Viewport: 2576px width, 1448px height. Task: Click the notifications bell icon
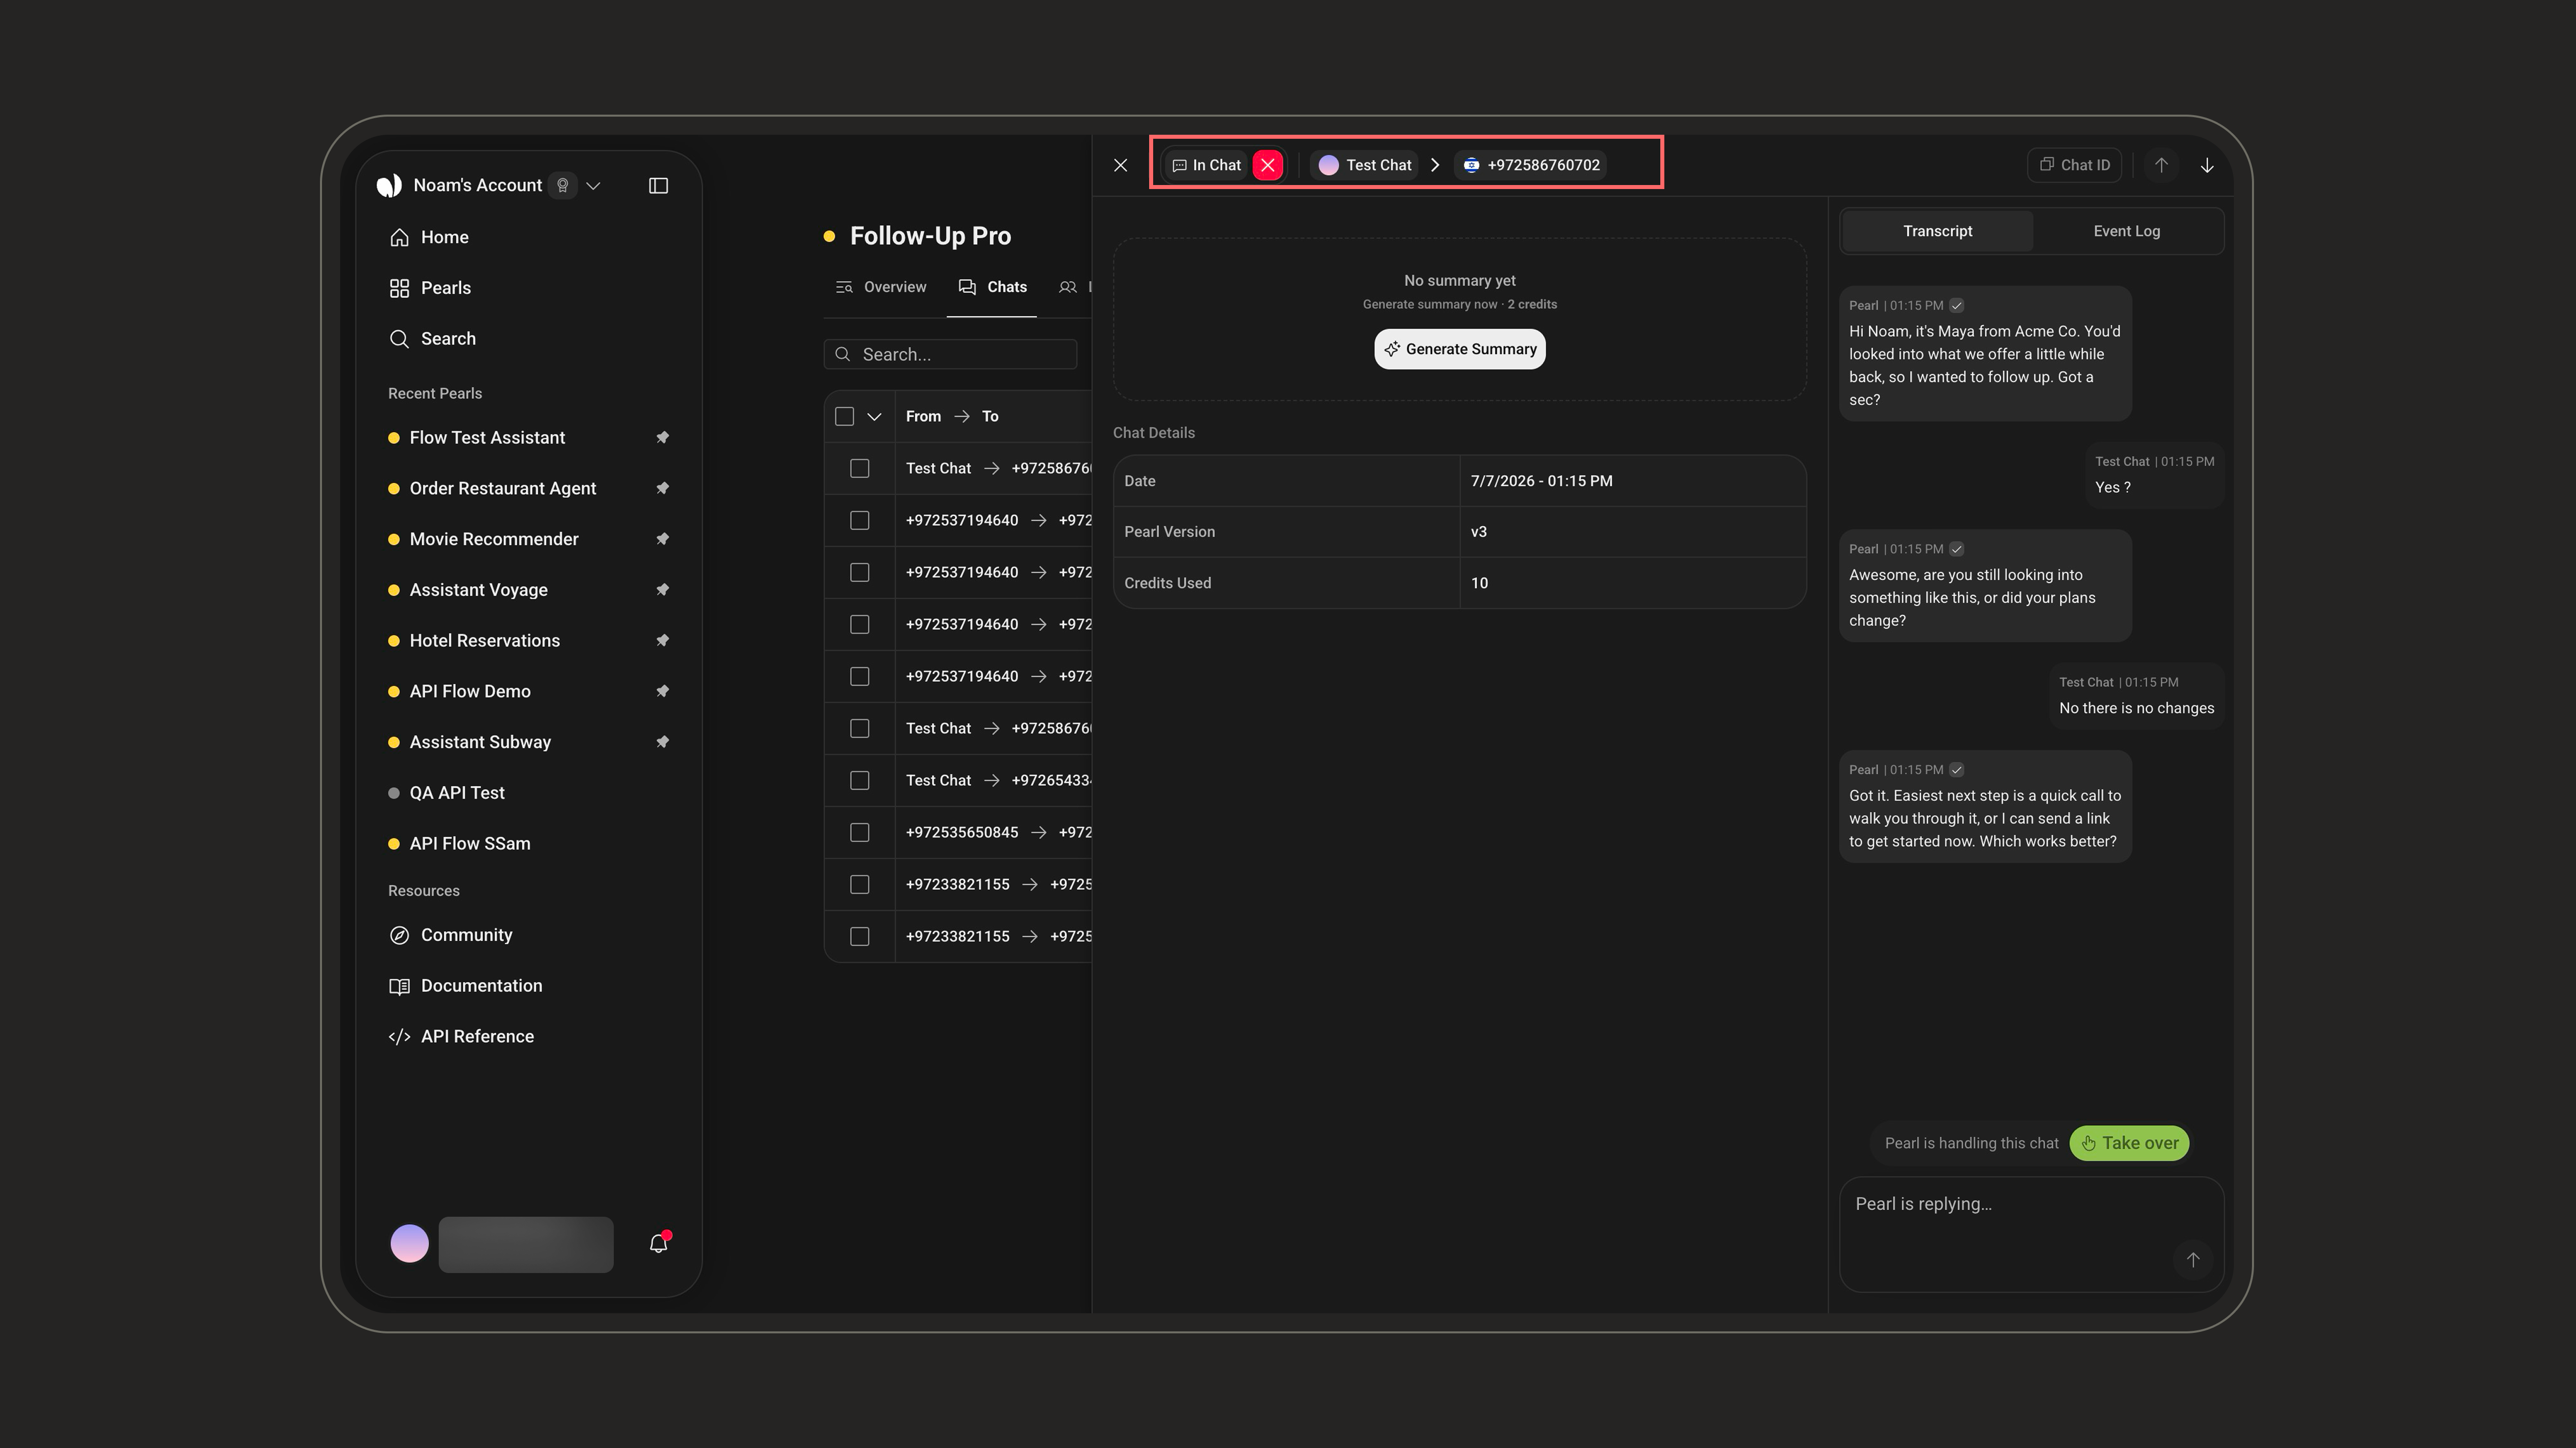[658, 1243]
